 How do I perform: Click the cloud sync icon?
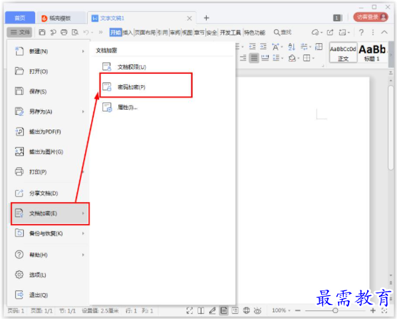click(x=315, y=32)
